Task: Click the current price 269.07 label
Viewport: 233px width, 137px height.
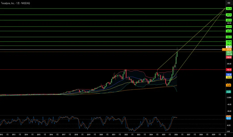Action: [x=229, y=52]
